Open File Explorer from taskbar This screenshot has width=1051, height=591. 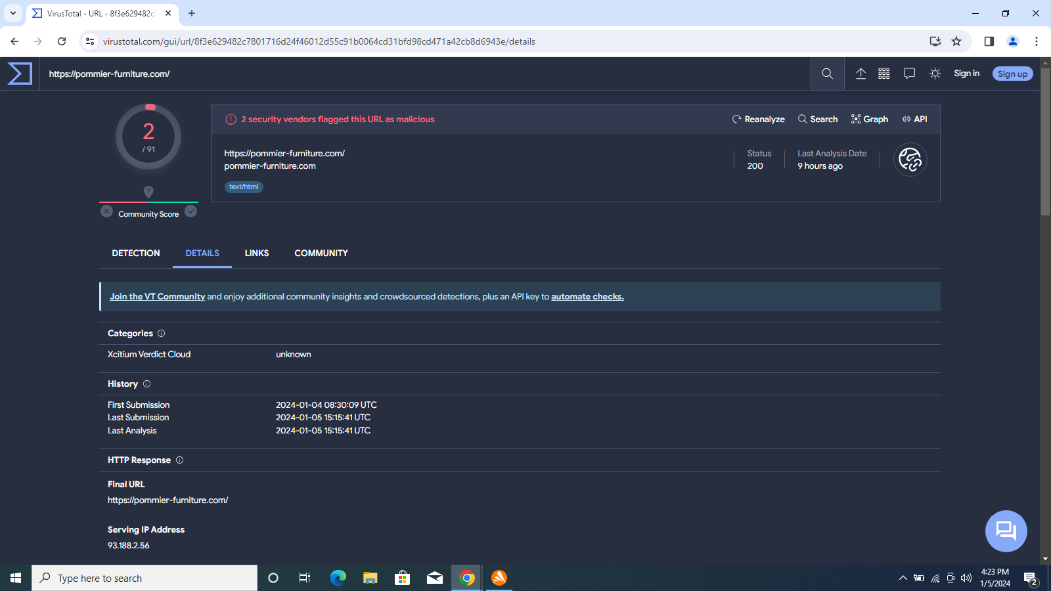pos(370,578)
